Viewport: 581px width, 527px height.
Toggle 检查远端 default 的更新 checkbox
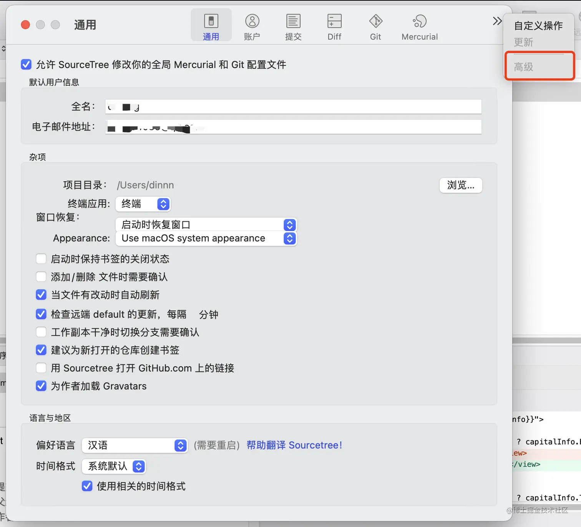pyautogui.click(x=41, y=314)
